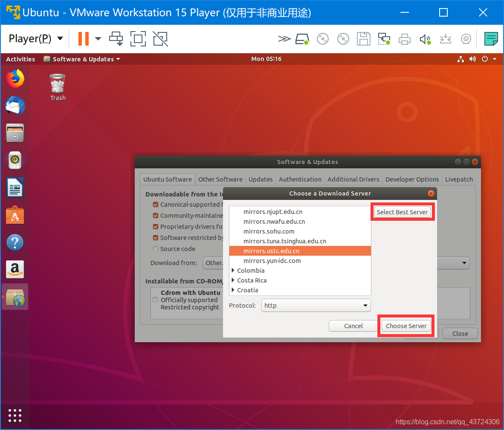Launch Amazon from the dock
The height and width of the screenshot is (430, 504).
pyautogui.click(x=15, y=269)
